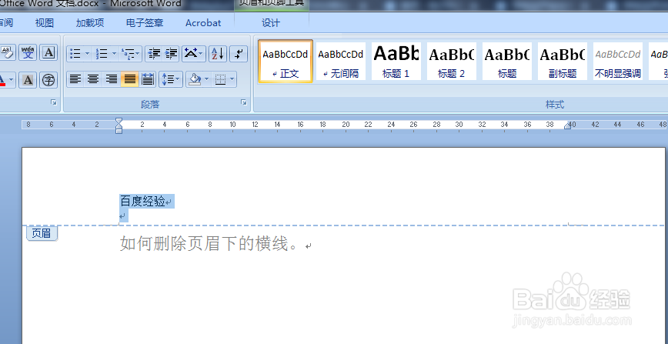Center the paragraph text

coord(93,79)
